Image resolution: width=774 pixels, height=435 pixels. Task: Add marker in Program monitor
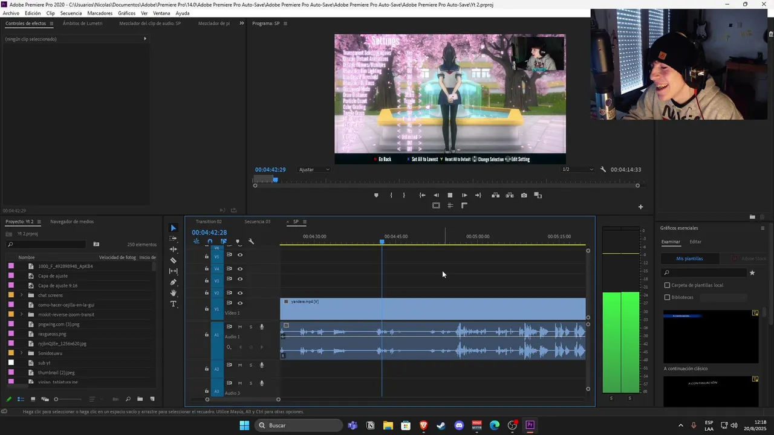click(x=376, y=195)
